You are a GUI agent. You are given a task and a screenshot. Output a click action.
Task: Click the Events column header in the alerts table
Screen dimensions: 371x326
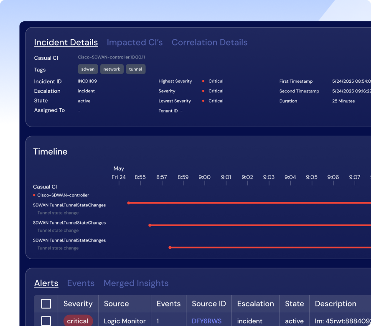pos(168,303)
